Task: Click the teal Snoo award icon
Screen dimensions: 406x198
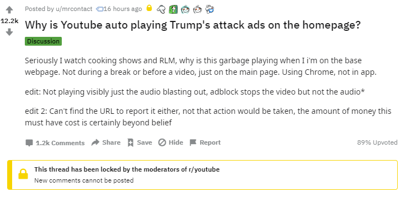Action: tap(185, 9)
